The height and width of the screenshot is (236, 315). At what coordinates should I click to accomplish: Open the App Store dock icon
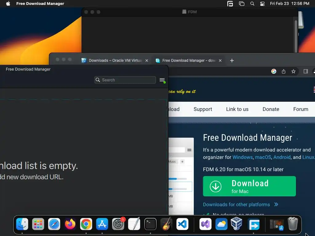pos(102,224)
